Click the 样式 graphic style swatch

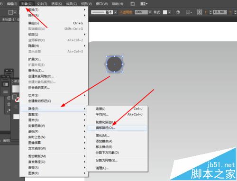pyautogui.click(x=165, y=12)
